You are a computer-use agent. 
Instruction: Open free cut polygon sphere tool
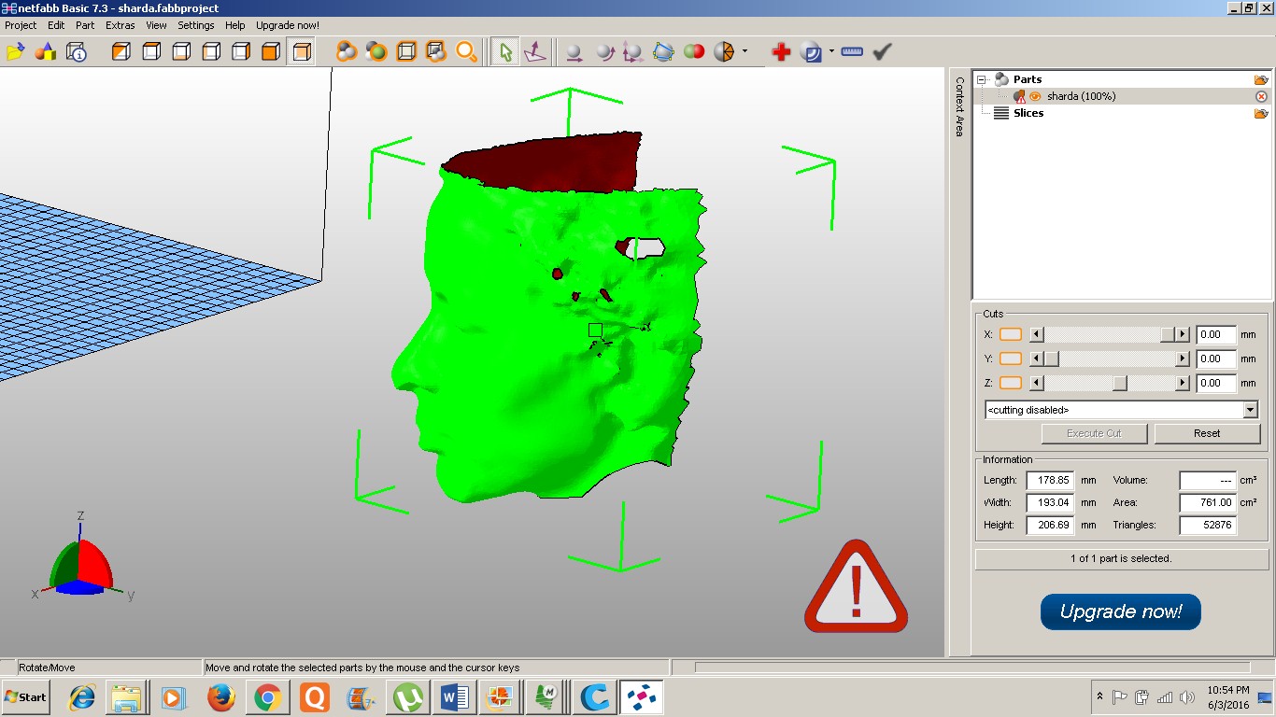pyautogui.click(x=663, y=52)
